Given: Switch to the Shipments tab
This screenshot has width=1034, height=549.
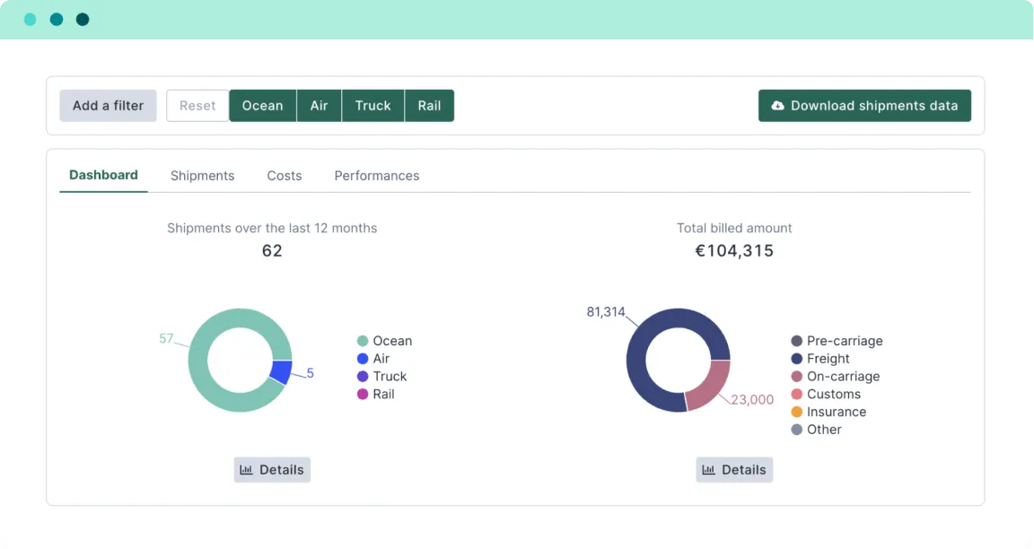Looking at the screenshot, I should point(203,176).
